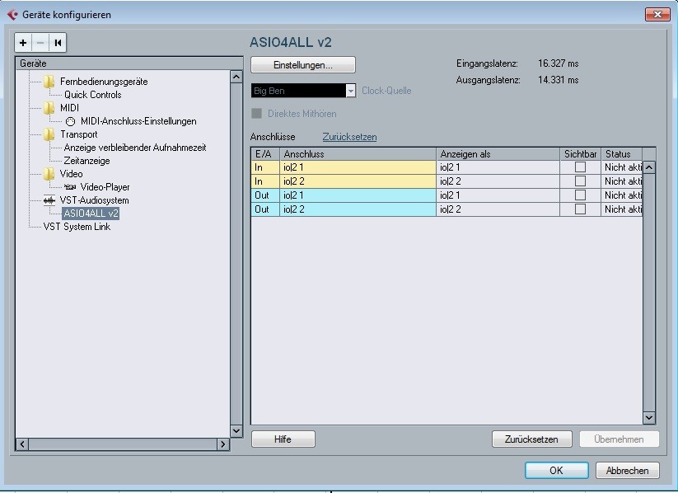
Task: Select Quick Controls in the device tree
Action: tap(92, 95)
